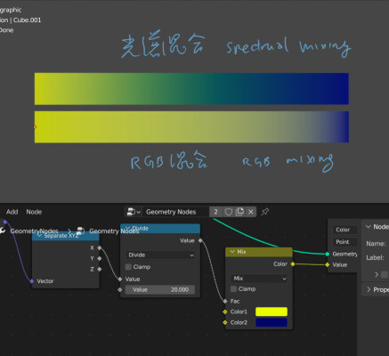Image resolution: width=389 pixels, height=356 pixels.
Task: Click the node group icon before Geometry Nodes breadcrumb
Action: pos(81,231)
